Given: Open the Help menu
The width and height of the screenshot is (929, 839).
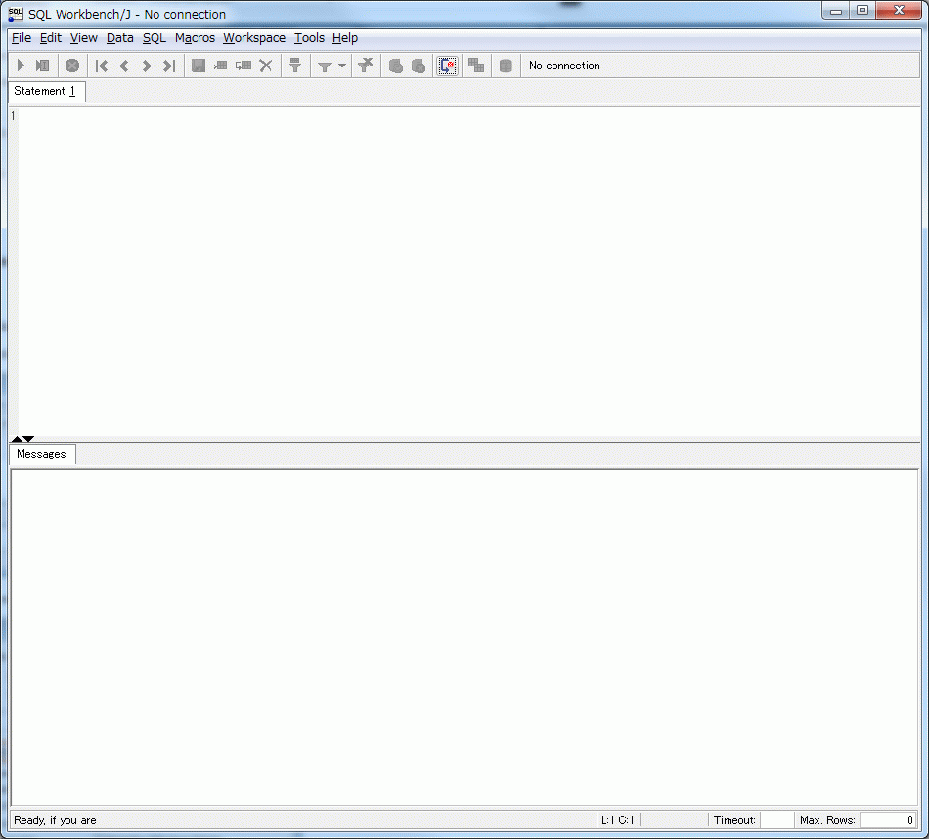Looking at the screenshot, I should click(345, 38).
